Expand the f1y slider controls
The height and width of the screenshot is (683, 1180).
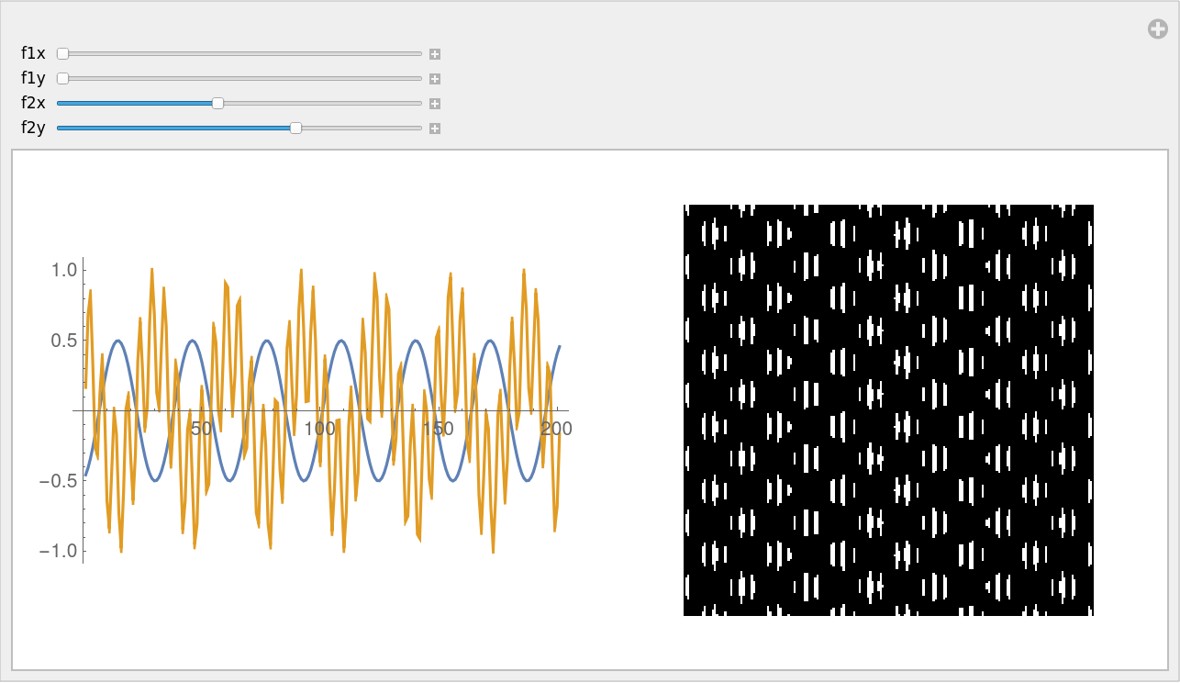[x=435, y=79]
